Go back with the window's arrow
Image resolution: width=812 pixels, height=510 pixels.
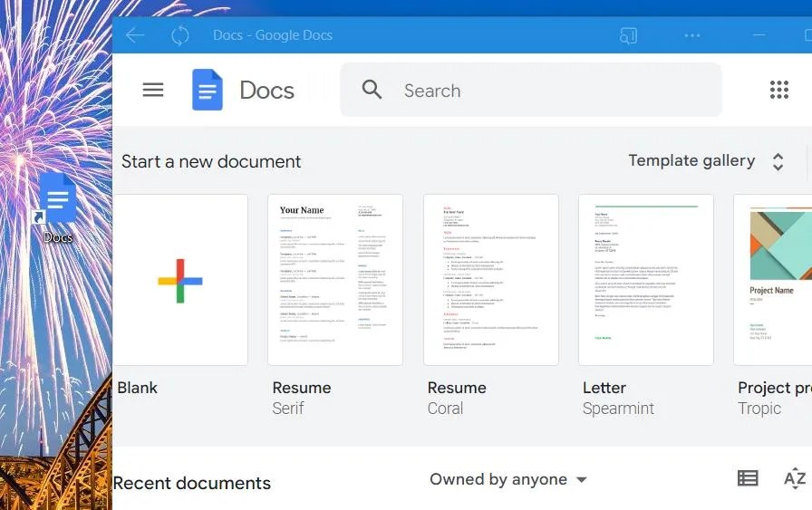coord(135,35)
